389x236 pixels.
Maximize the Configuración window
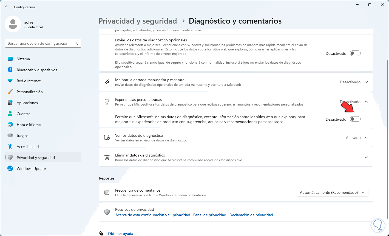(x=370, y=5)
